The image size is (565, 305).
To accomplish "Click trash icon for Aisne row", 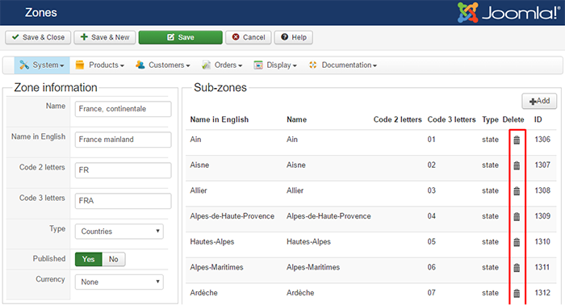I will (517, 165).
